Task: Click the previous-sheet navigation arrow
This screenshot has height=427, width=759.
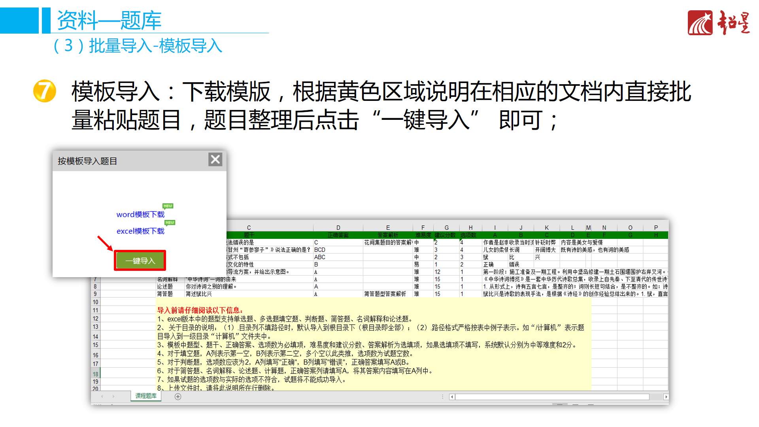Action: pos(102,397)
